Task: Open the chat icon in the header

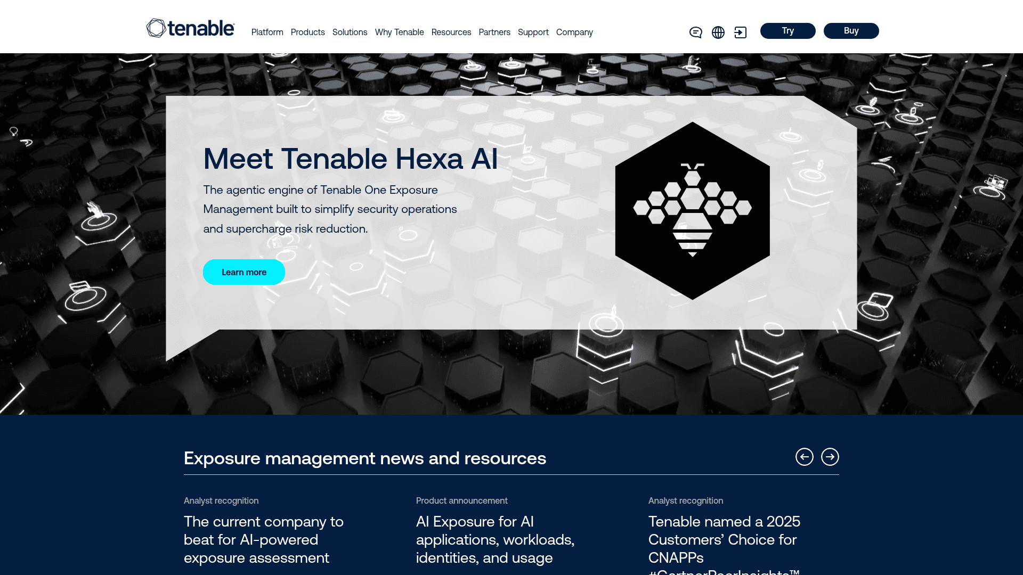Action: point(695,32)
